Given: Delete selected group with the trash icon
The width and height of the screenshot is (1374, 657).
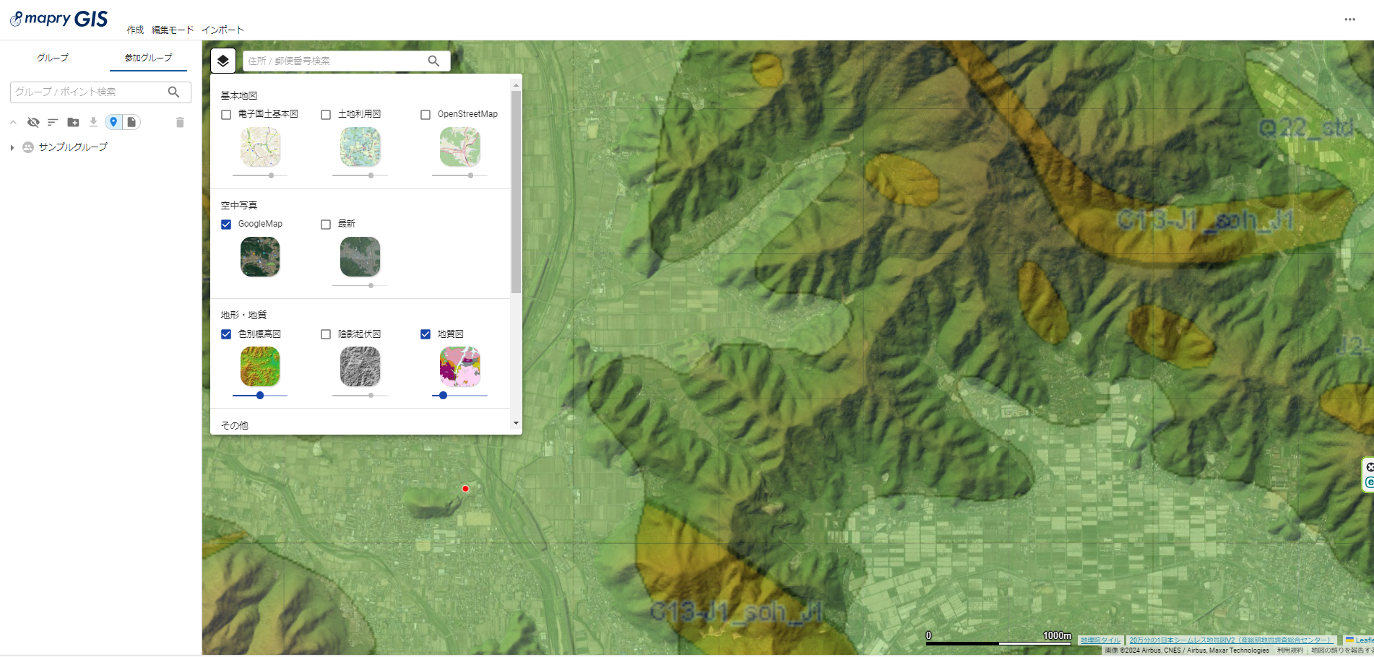Looking at the screenshot, I should point(180,122).
